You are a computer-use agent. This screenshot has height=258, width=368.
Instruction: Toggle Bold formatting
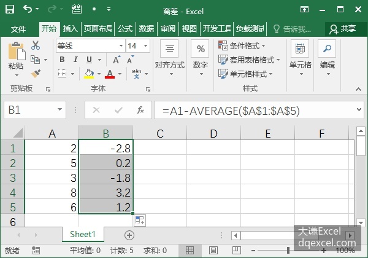[x=62, y=60]
